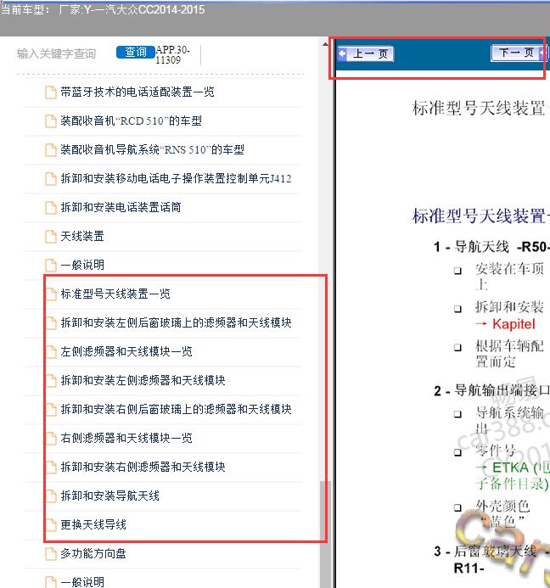Focus the 输入关键字查询 keyword field
This screenshot has height=588, width=550.
tap(56, 53)
